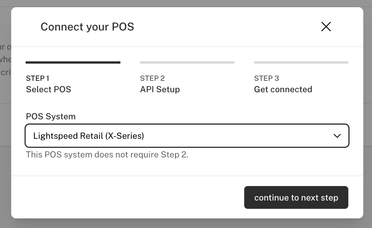This screenshot has height=228, width=372.
Task: Click the continue to next step button
Action: pos(296,197)
